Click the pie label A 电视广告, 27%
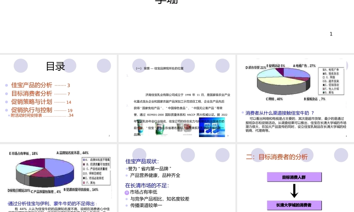The height and width of the screenshot is (212, 354). click(304, 66)
